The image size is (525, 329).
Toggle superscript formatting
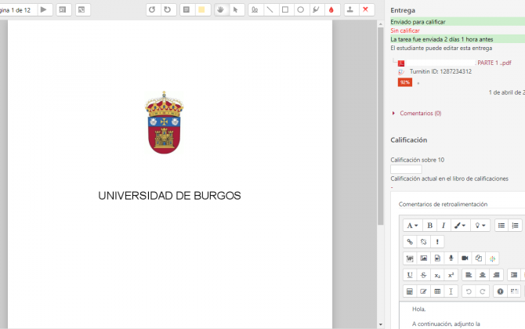[x=451, y=275]
